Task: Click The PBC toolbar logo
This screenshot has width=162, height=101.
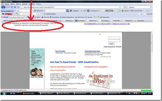Action: click(7, 14)
